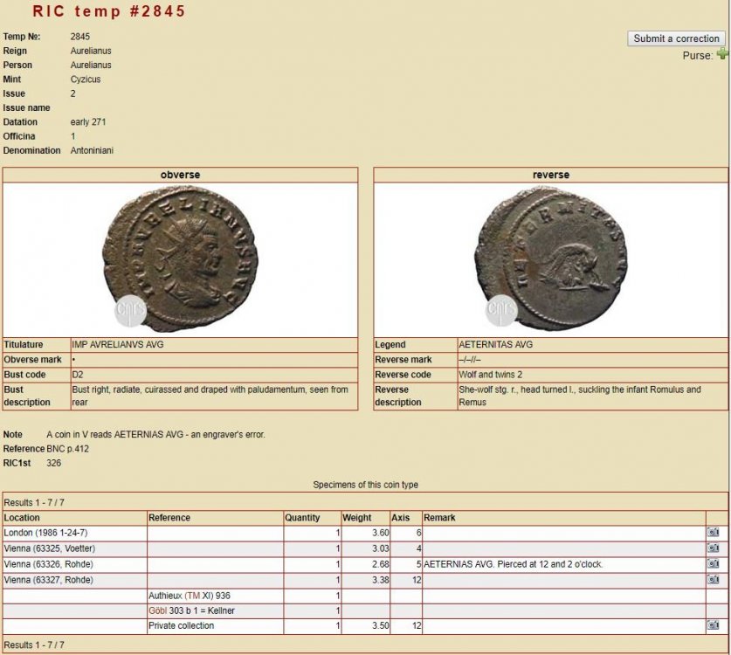View photo of the pierced AETERNIAS AVG specimen
The image size is (731, 655).
click(x=713, y=564)
